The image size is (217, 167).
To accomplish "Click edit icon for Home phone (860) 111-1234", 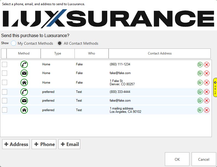I will [200, 65].
